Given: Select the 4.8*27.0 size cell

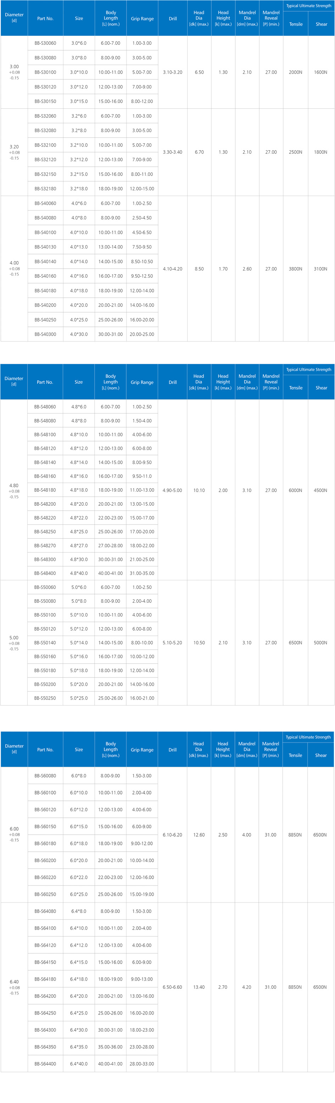Looking at the screenshot, I should pyautogui.click(x=79, y=545).
